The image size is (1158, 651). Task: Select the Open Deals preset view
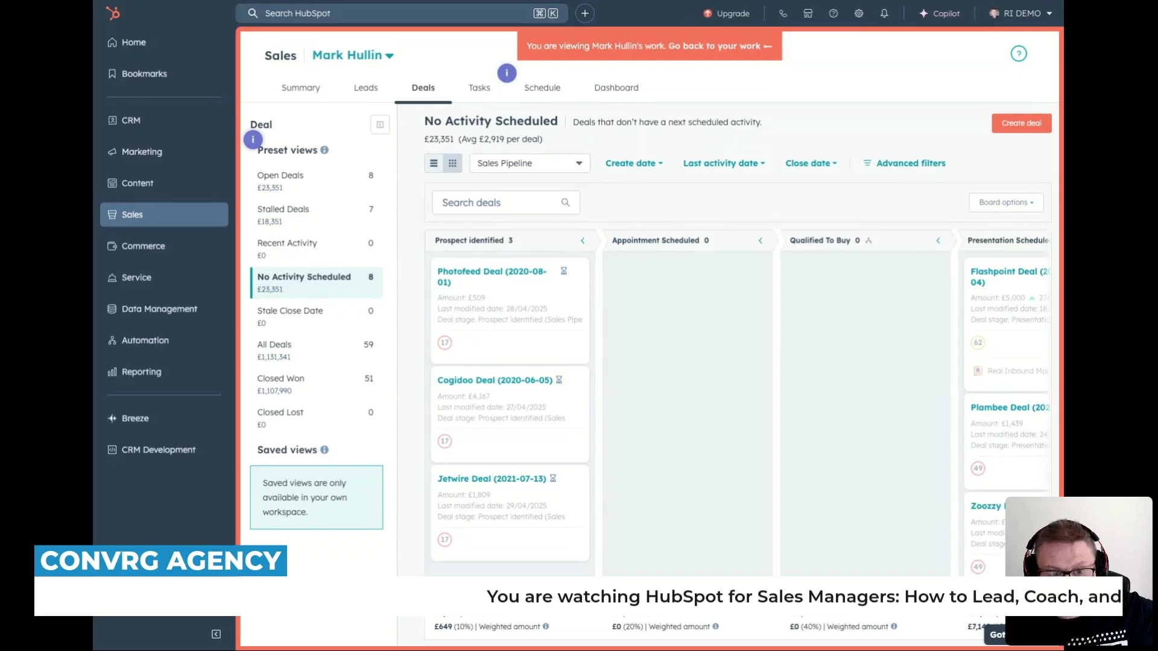click(316, 181)
